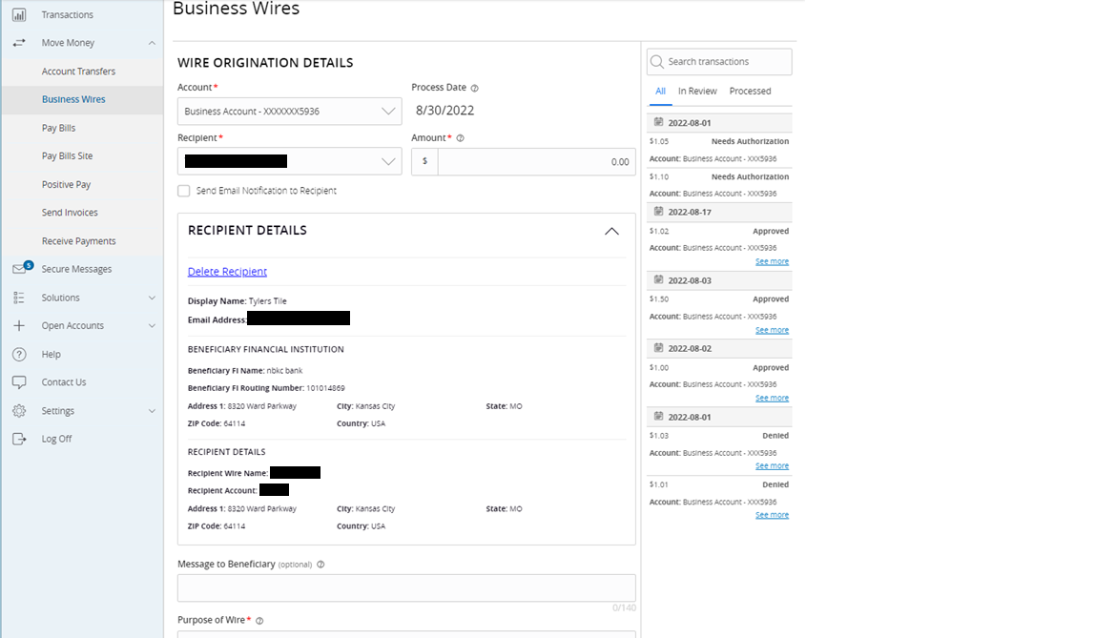Click the Move Money arrows icon
Screen dimensions: 1096x638
(x=19, y=42)
